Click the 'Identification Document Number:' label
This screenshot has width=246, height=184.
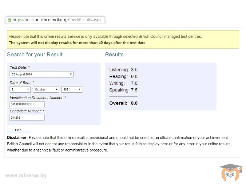(x=38, y=98)
